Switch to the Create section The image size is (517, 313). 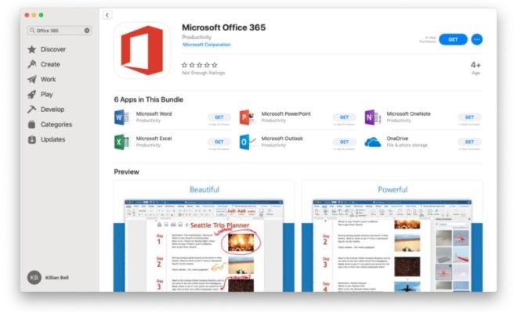pyautogui.click(x=49, y=64)
